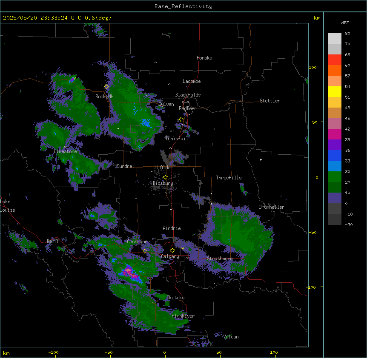Image resolution: width=367 pixels, height=358 pixels.
Task: Select the RockyMH label
Action: tap(104, 97)
